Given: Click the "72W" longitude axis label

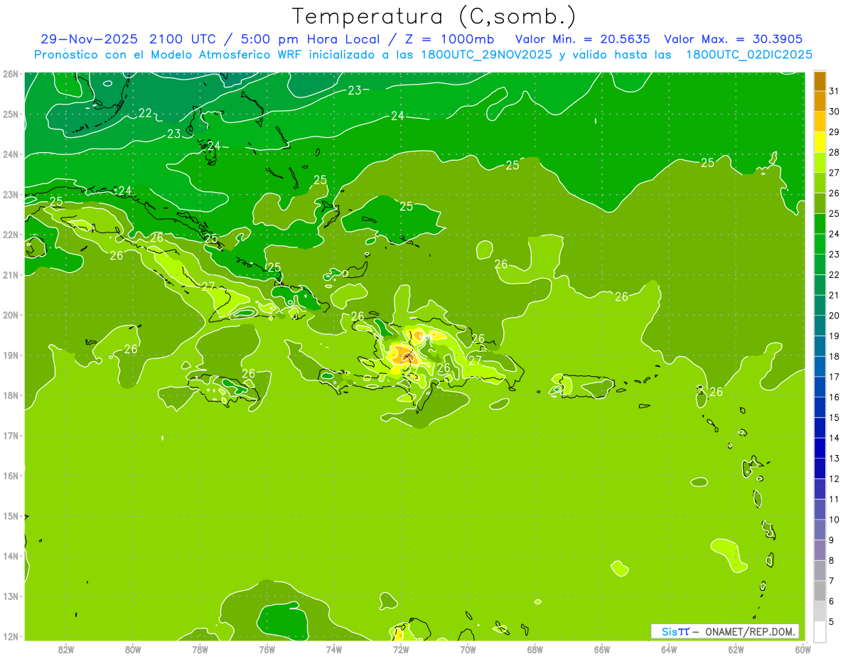Looking at the screenshot, I should (401, 648).
